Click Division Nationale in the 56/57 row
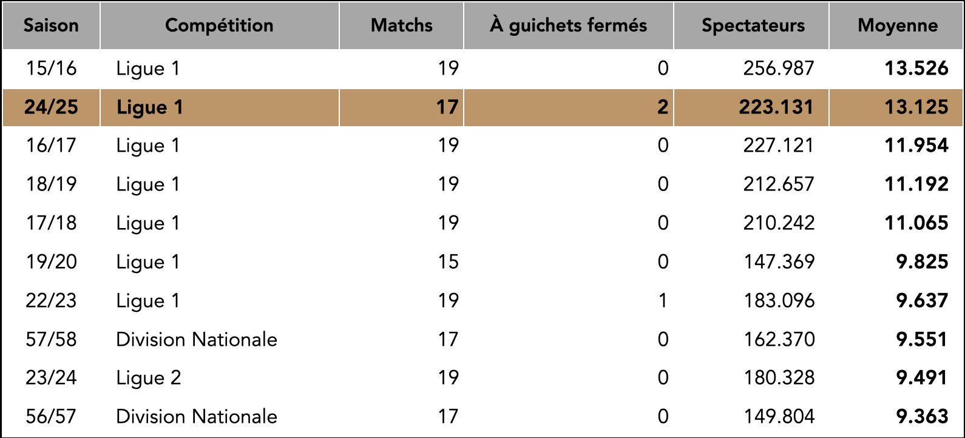 click(x=197, y=417)
